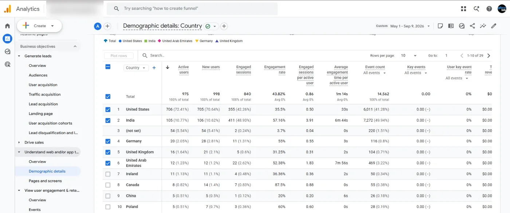This screenshot has height=213, width=510.
Task: Click the Plot rows button
Action: (x=119, y=56)
